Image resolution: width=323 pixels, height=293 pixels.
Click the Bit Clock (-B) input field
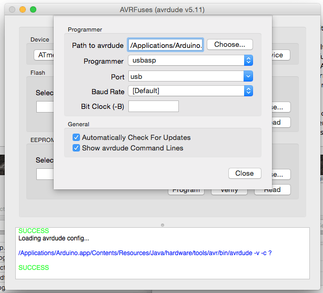click(153, 106)
